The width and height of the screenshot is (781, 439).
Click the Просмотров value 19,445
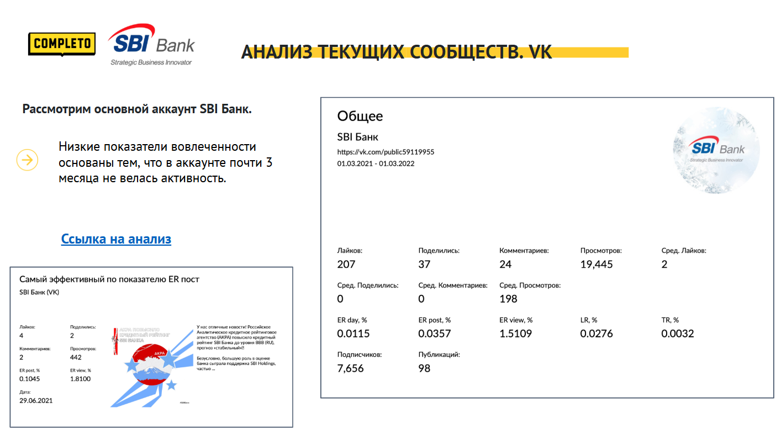pyautogui.click(x=597, y=265)
